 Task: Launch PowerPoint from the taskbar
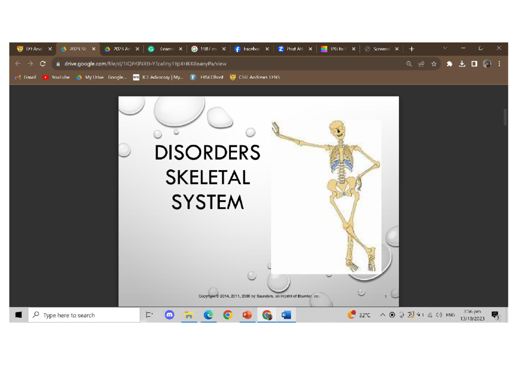pyautogui.click(x=247, y=315)
